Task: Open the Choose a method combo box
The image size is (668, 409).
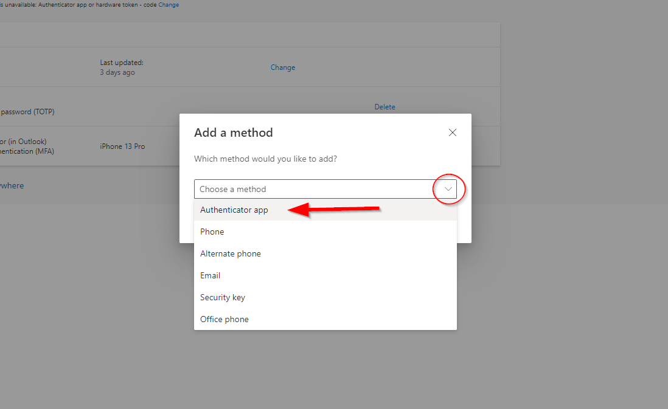Action: (325, 189)
